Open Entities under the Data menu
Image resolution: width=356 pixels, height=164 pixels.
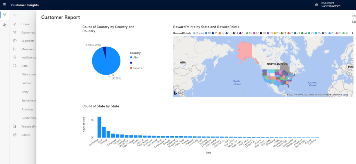pos(26,83)
